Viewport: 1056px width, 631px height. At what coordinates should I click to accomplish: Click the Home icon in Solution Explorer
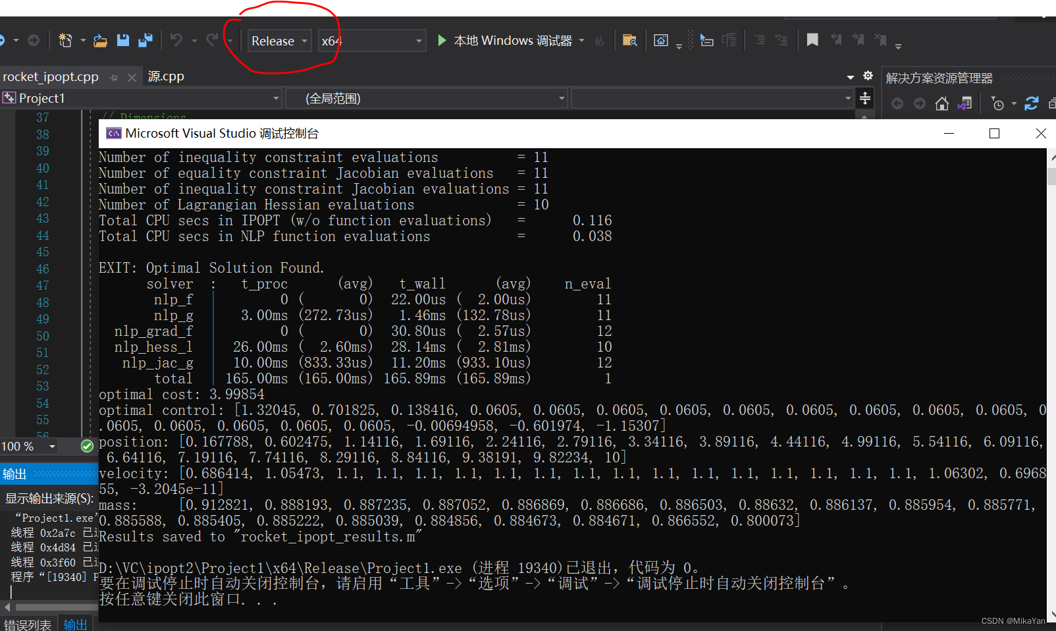pos(942,103)
